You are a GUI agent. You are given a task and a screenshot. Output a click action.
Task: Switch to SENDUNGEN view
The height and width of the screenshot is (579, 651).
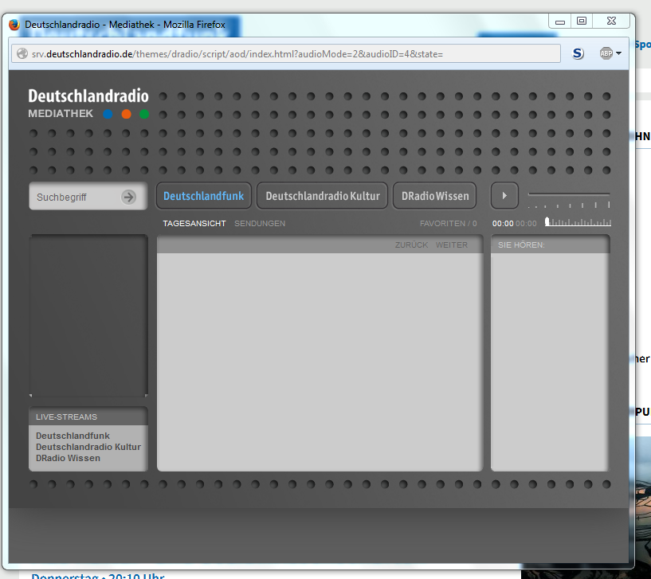pyautogui.click(x=260, y=223)
